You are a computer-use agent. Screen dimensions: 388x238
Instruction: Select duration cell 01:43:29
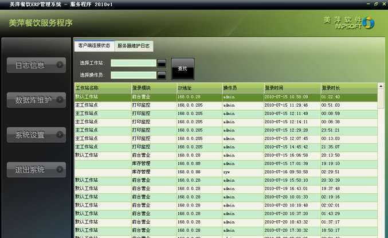330,214
